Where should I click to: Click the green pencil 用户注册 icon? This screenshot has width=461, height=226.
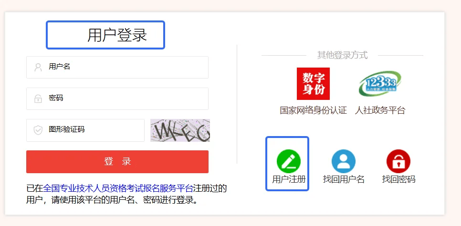coord(289,161)
